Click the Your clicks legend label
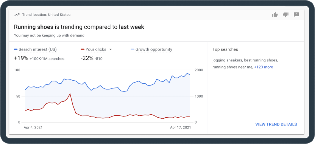Screen dimensions: 315x144 (x=96, y=49)
